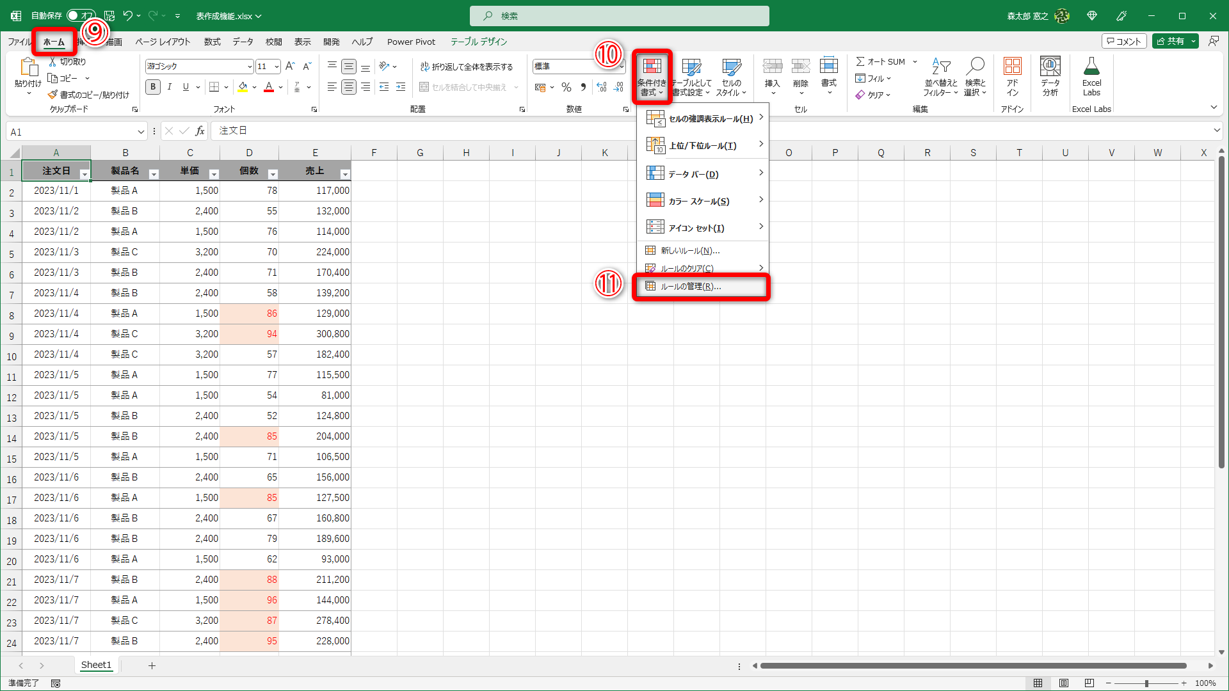
Task: Adjust the zoom slider in status bar
Action: pyautogui.click(x=1146, y=683)
